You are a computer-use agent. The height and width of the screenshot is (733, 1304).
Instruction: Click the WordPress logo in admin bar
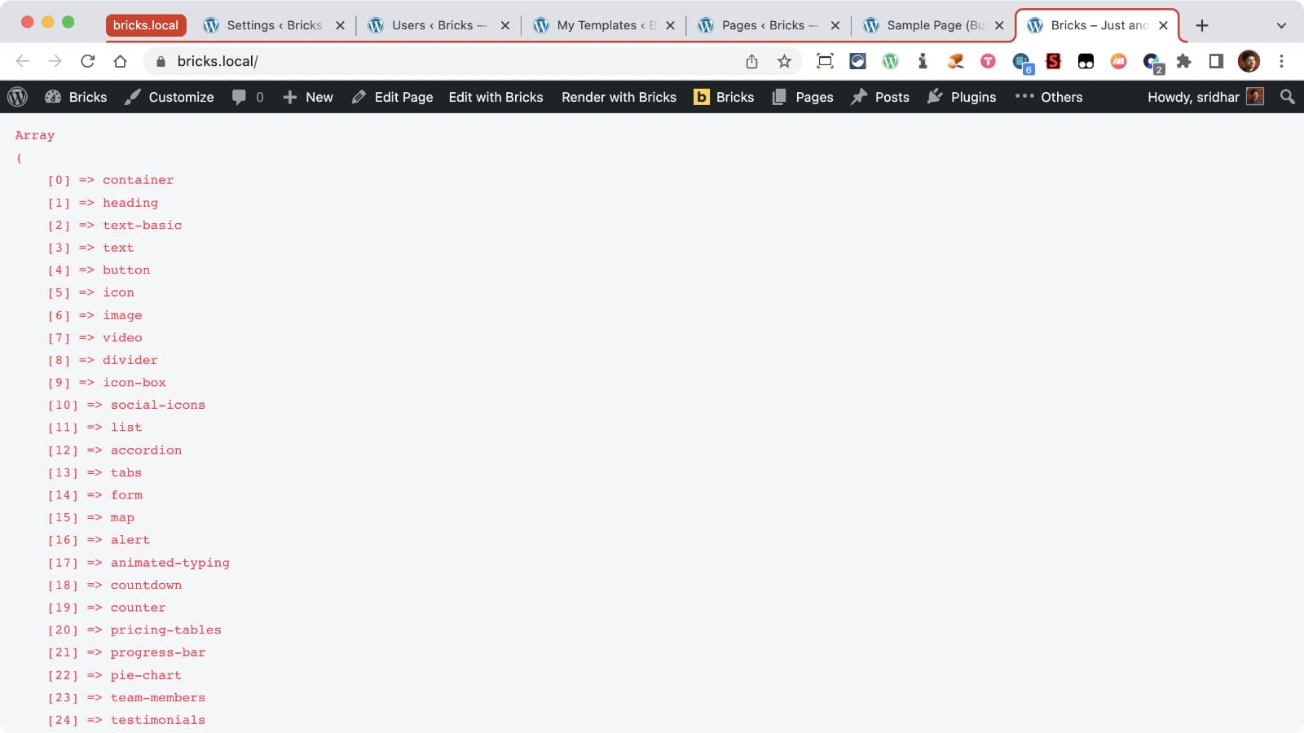click(17, 97)
